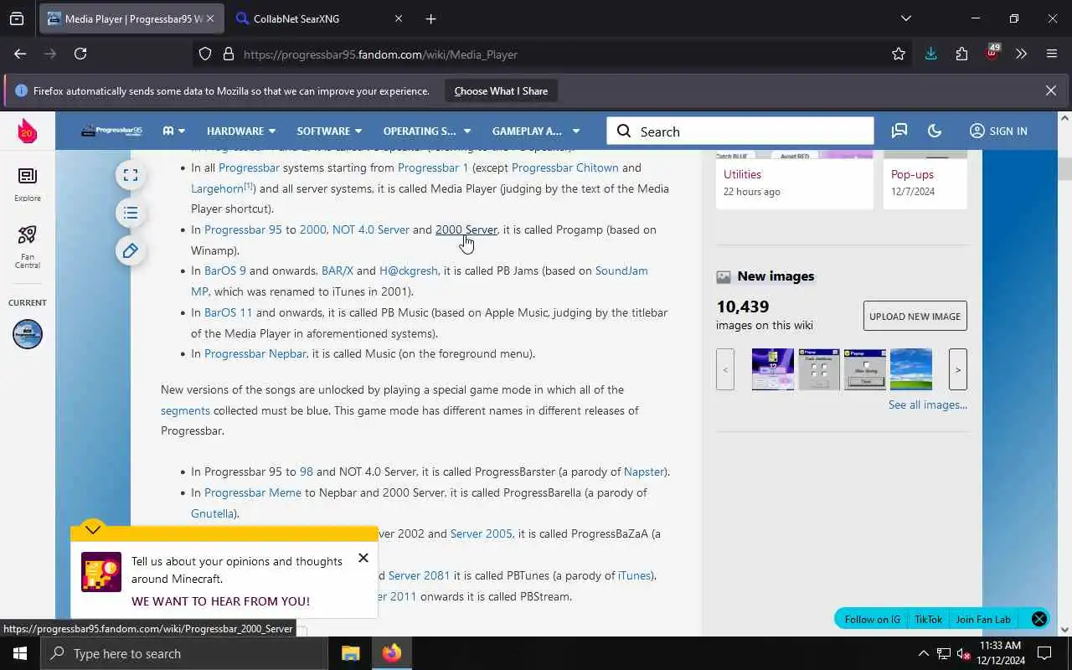Expand the GAMEPLAY A... menu

pyautogui.click(x=535, y=131)
